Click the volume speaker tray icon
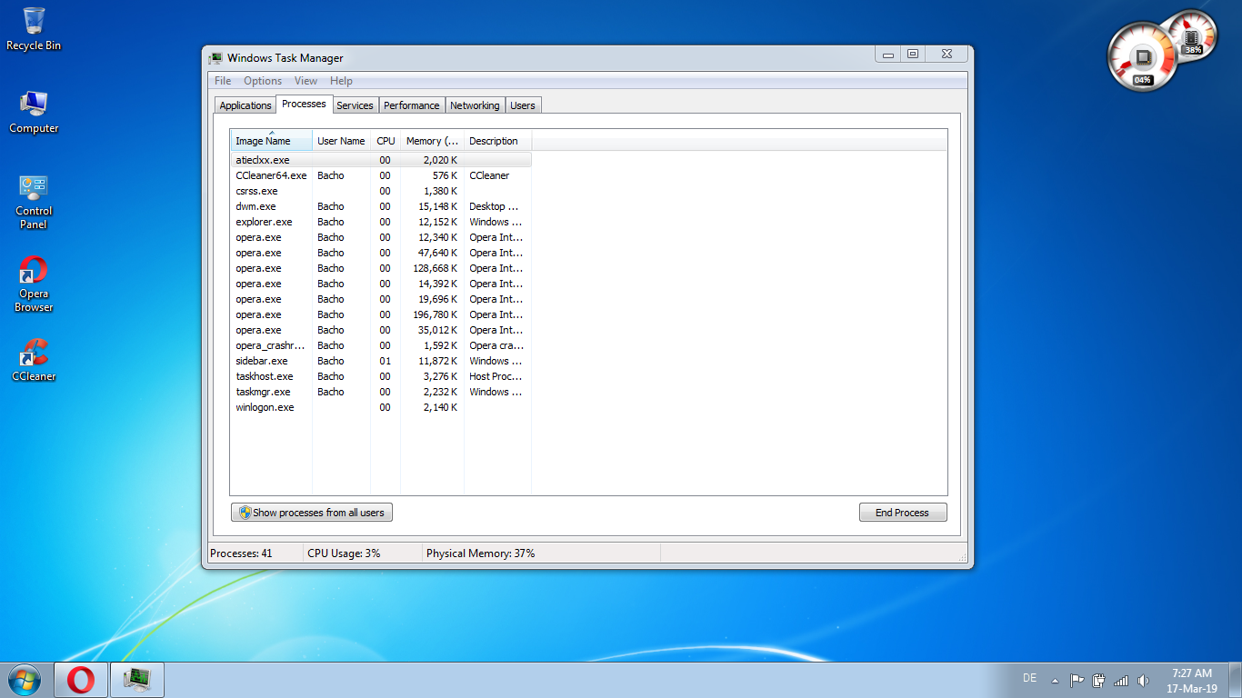This screenshot has height=698, width=1242. (x=1143, y=680)
